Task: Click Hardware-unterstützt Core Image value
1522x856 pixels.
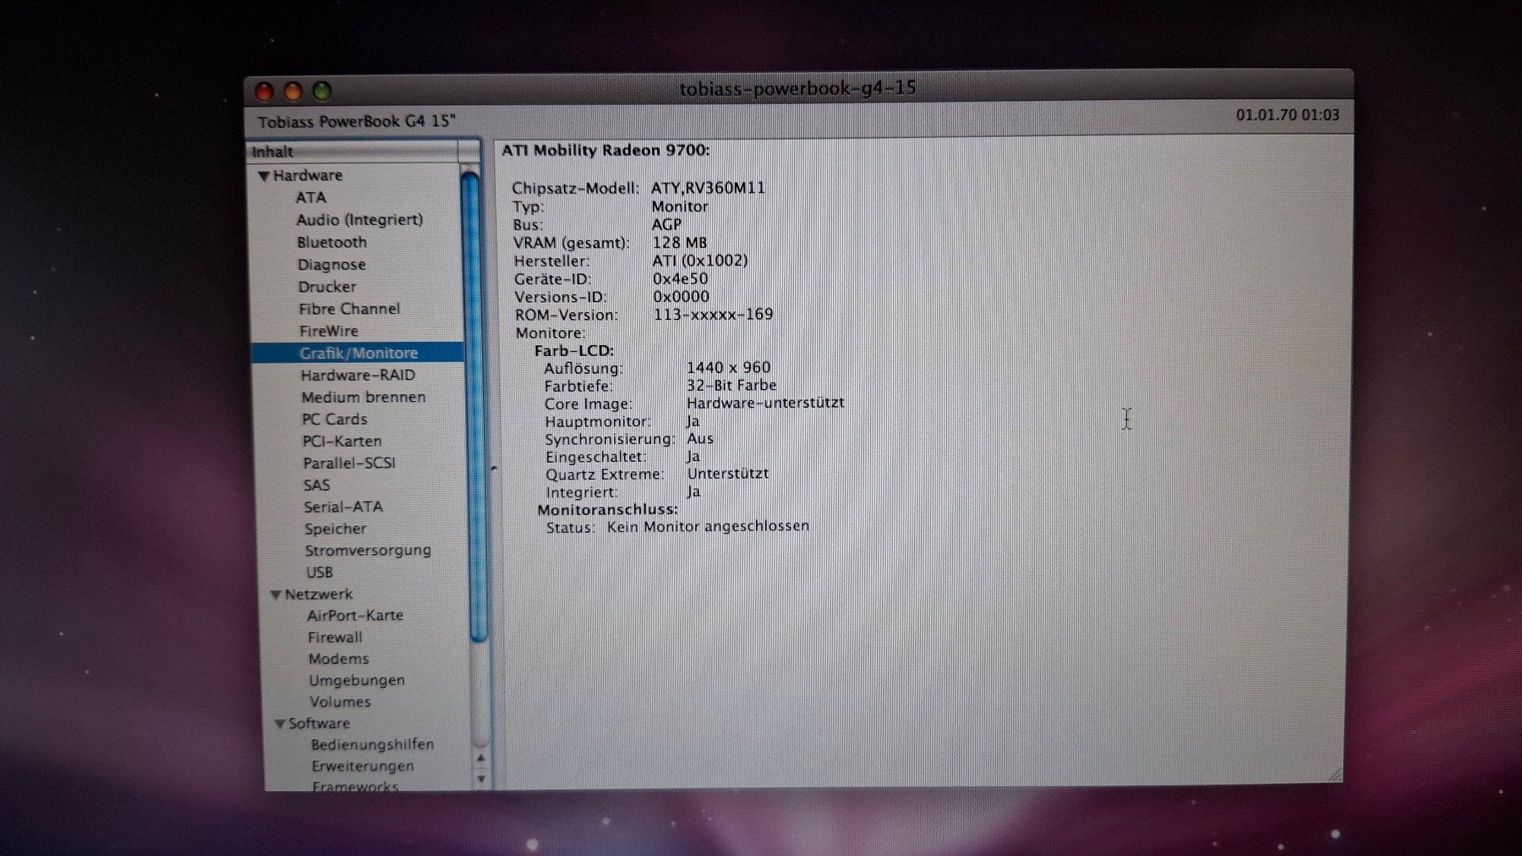Action: tap(764, 403)
